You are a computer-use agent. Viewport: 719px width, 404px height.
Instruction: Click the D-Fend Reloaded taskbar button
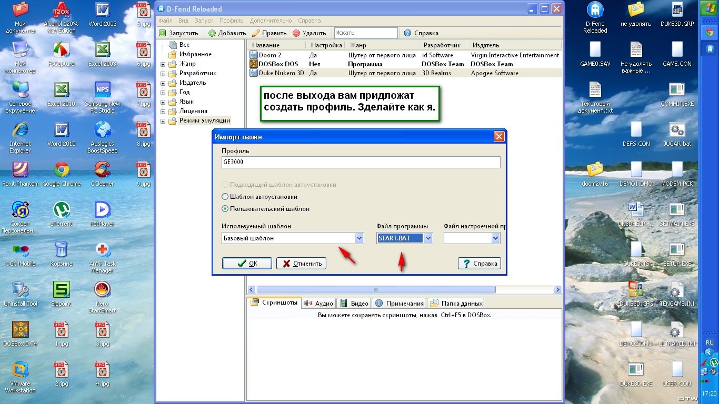click(x=709, y=50)
